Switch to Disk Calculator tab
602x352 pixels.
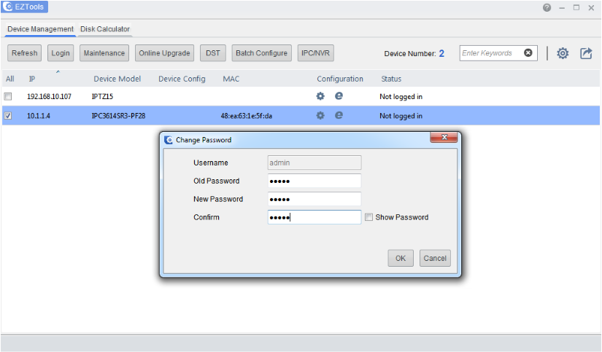pos(105,29)
